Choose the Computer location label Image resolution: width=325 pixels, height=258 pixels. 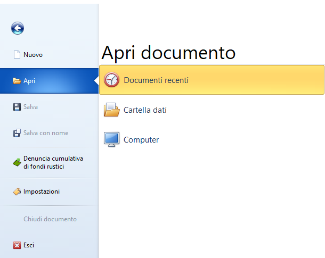(141, 140)
